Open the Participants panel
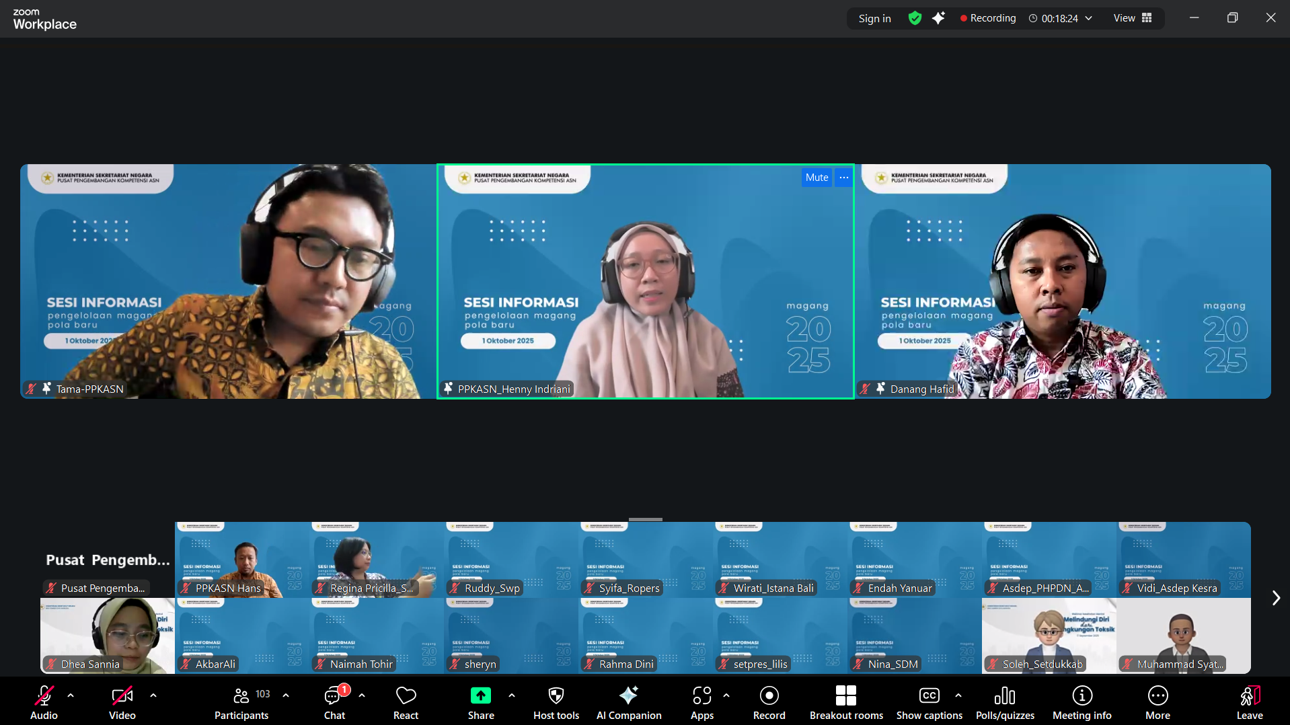Image resolution: width=1290 pixels, height=725 pixels. coord(241,702)
